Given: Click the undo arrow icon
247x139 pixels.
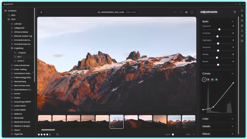Looking at the screenshot, I should (x=175, y=12).
